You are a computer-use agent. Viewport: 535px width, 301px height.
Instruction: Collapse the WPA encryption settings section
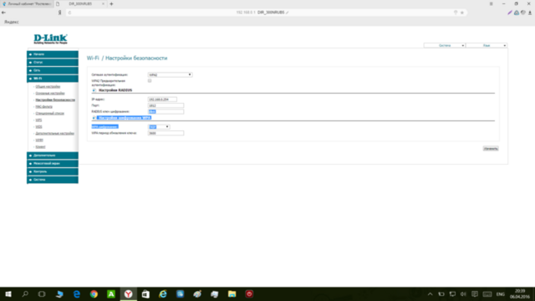[x=94, y=118]
